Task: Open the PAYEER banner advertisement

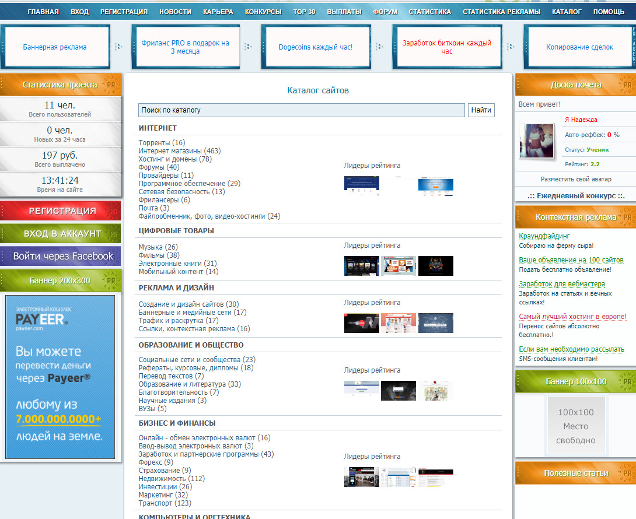Action: pos(60,377)
